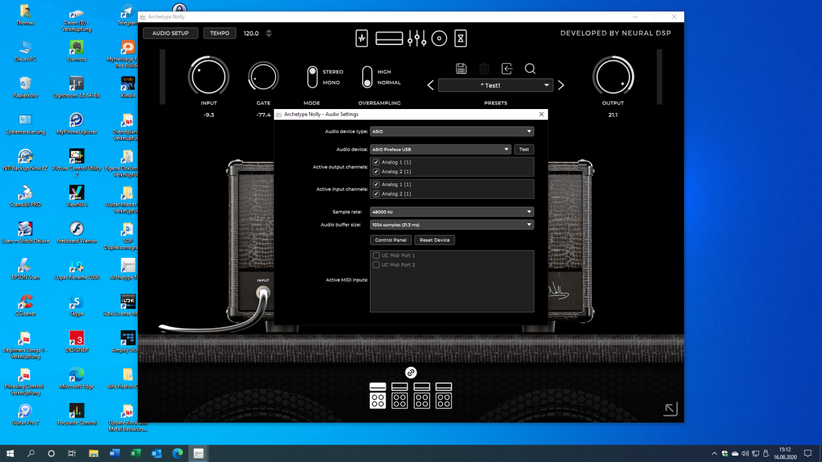The height and width of the screenshot is (462, 822).
Task: Open the pre-effects pedal section icon
Action: pyautogui.click(x=362, y=38)
